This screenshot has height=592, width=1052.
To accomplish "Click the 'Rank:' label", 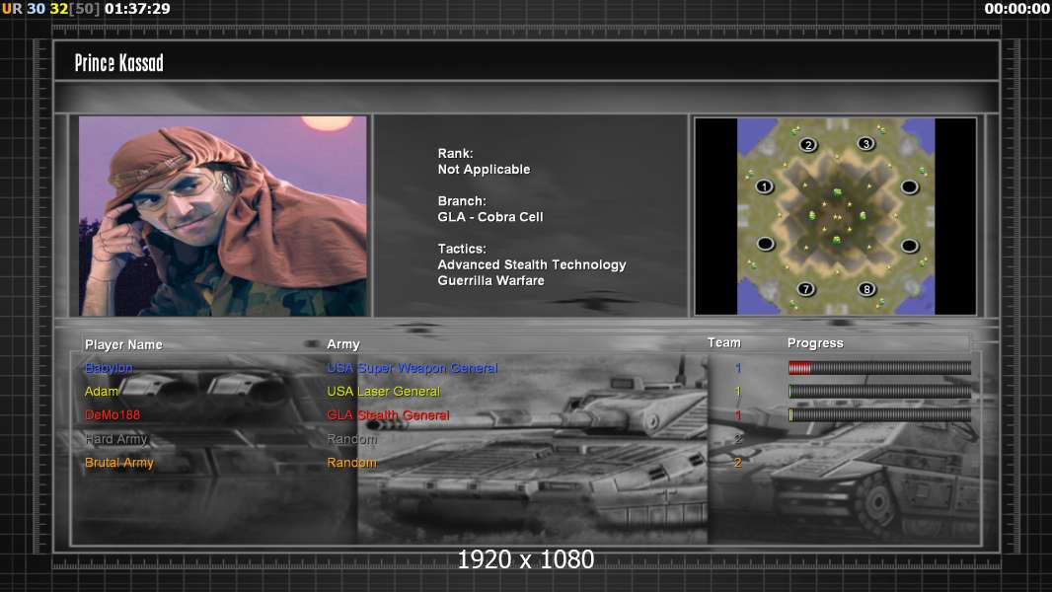I will [x=456, y=154].
